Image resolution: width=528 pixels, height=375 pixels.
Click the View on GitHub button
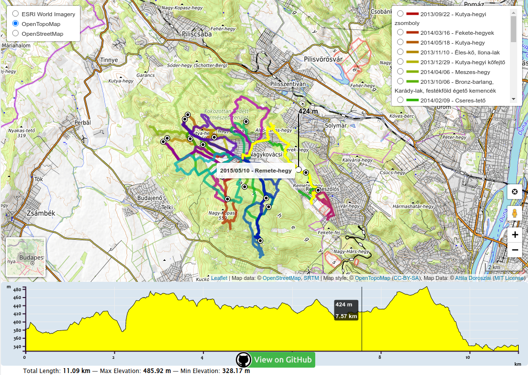pyautogui.click(x=276, y=359)
